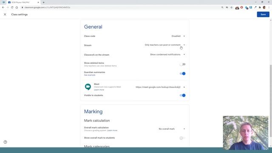Open the Stream permissions dropdown
This screenshot has width=272, height=153.
(165, 45)
